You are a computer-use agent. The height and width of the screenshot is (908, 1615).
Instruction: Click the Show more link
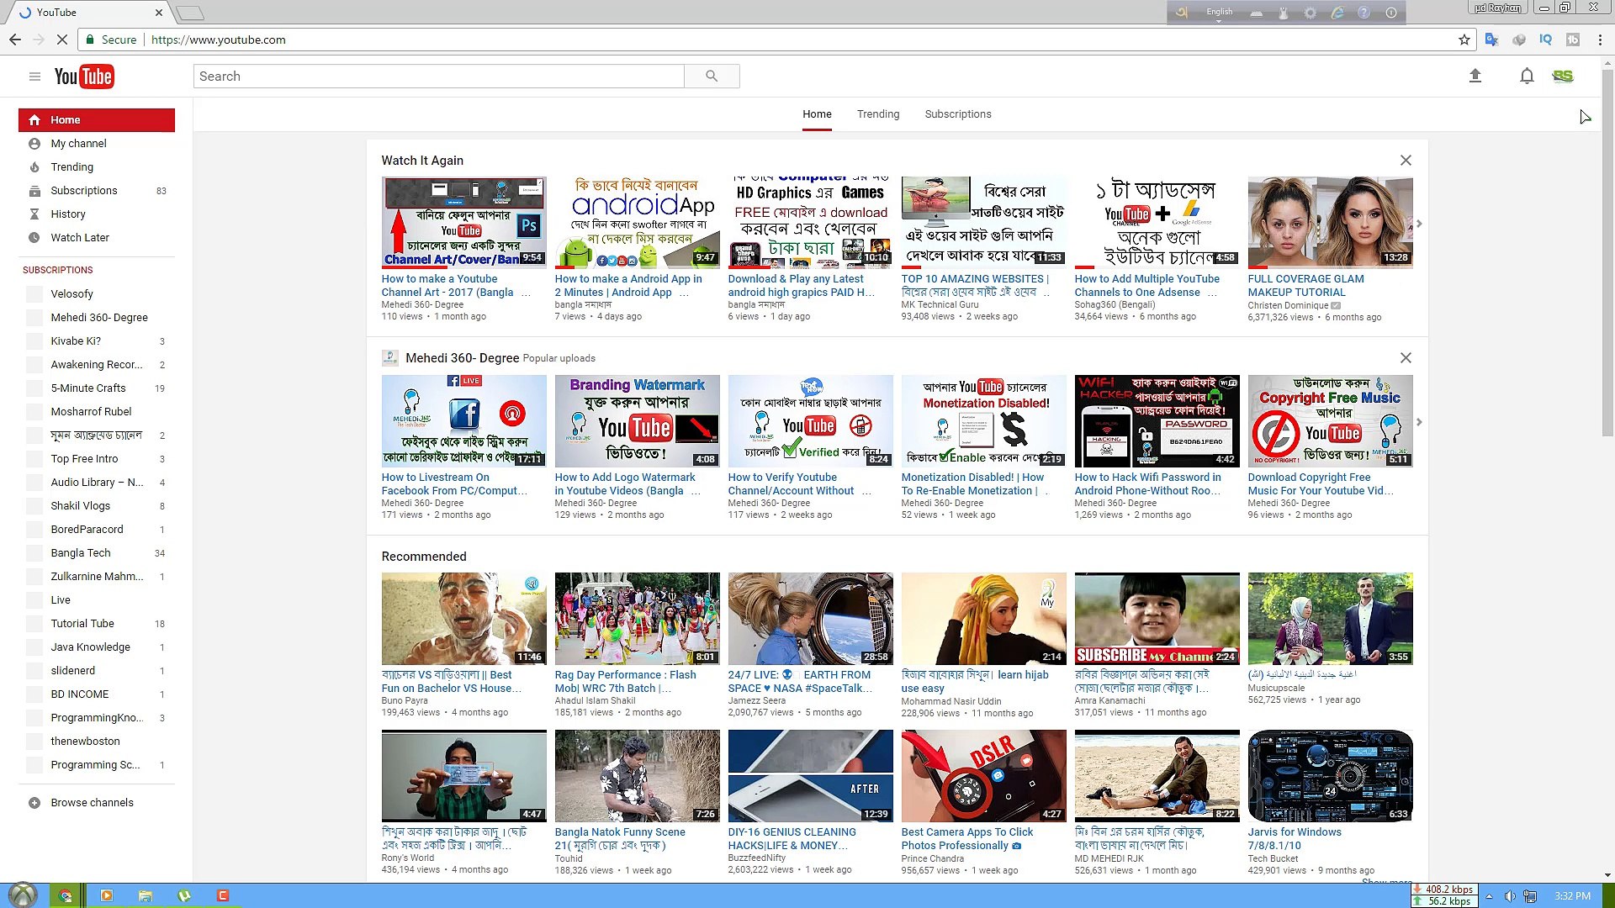[1385, 883]
